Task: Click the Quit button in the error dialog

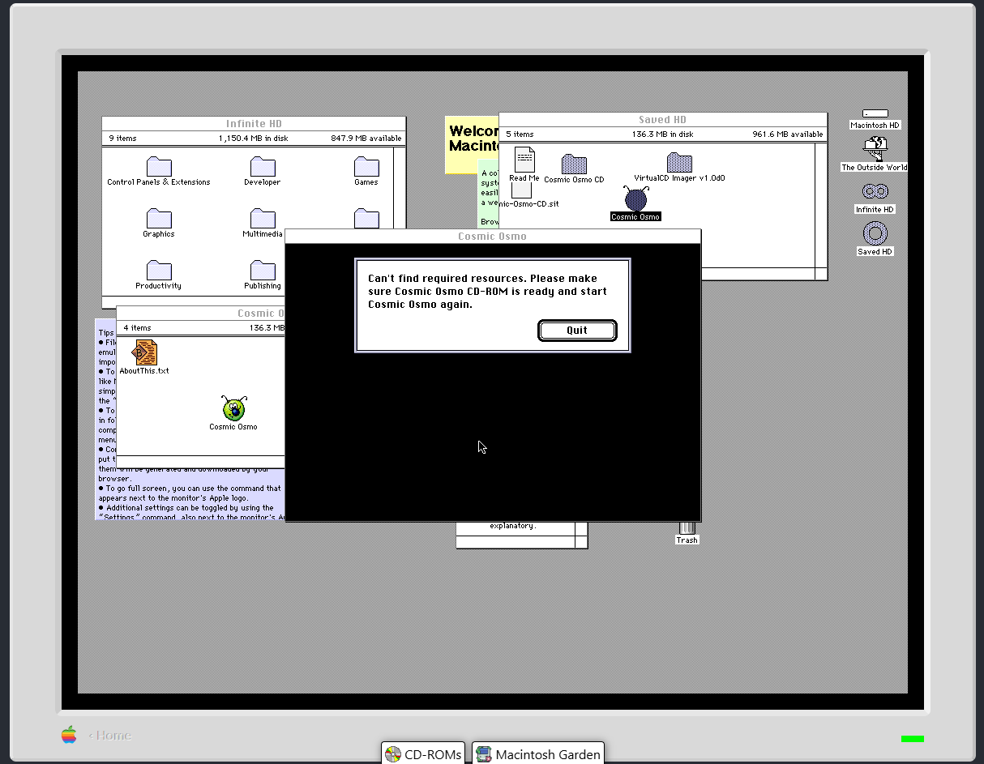Action: tap(577, 330)
